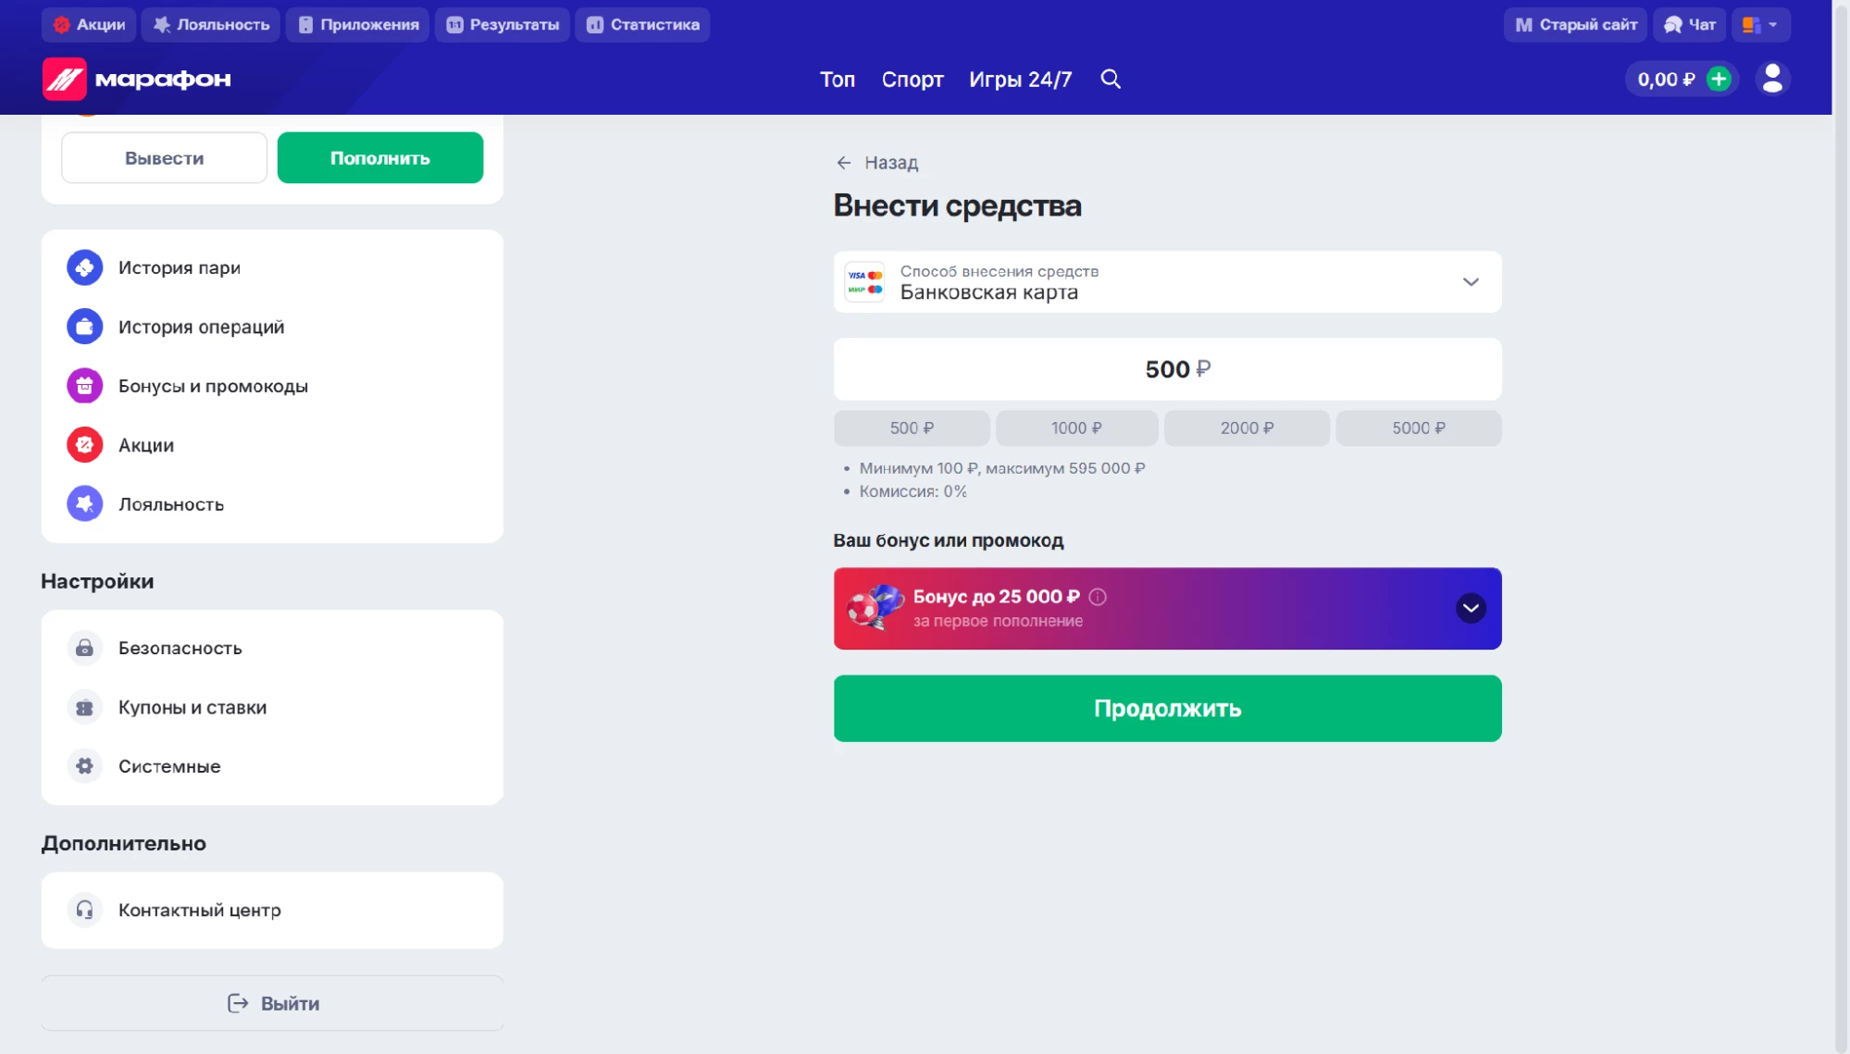Open Безопасность settings
The height and width of the screenshot is (1054, 1850).
click(x=272, y=648)
